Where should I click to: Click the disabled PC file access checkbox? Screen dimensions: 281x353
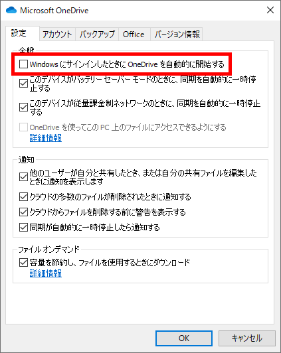pos(23,127)
